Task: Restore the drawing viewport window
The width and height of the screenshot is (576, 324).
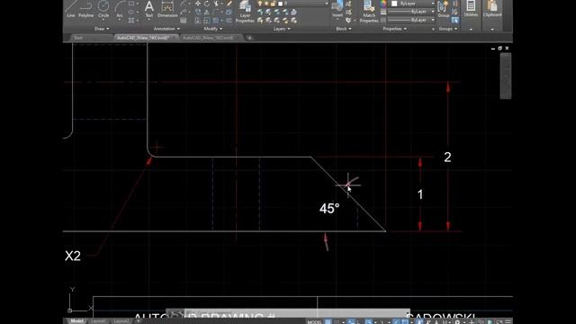Action: click(x=500, y=48)
